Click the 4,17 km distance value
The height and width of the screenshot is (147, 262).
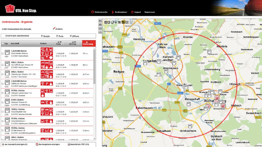(x=86, y=74)
